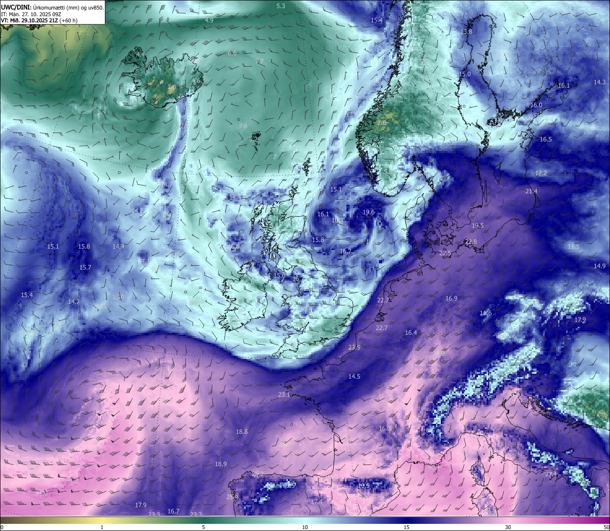Click the 7.8 value label

pyautogui.click(x=243, y=126)
